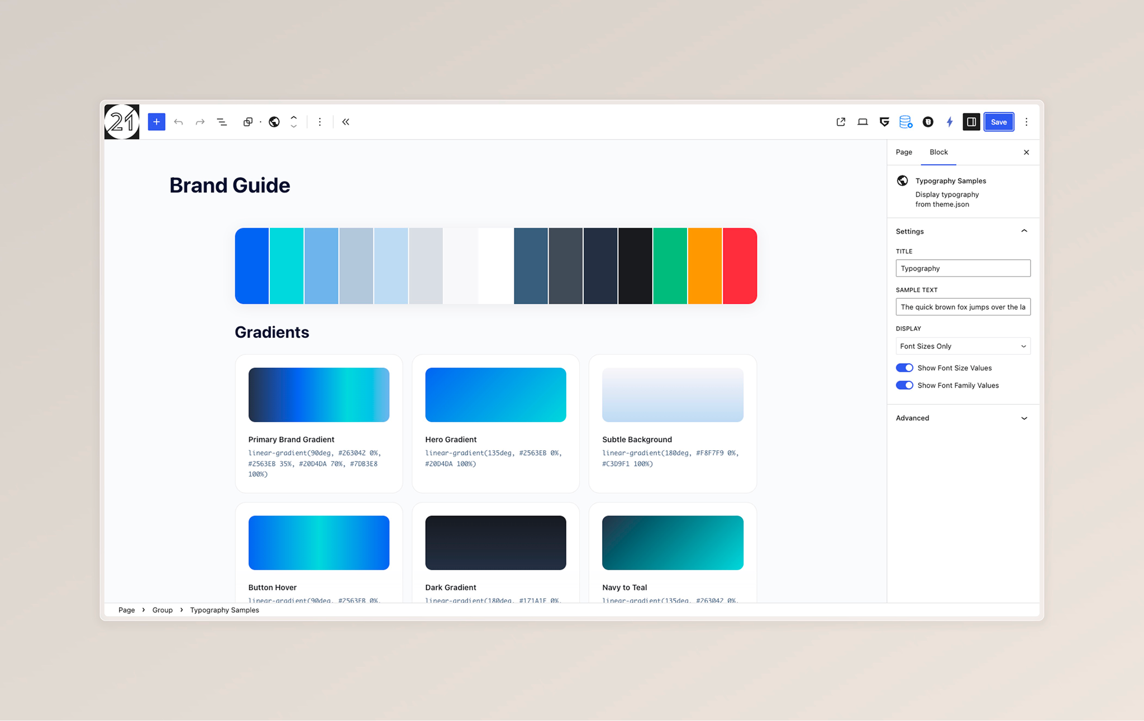This screenshot has height=721, width=1144.
Task: Collapse the Settings panel
Action: [963, 231]
